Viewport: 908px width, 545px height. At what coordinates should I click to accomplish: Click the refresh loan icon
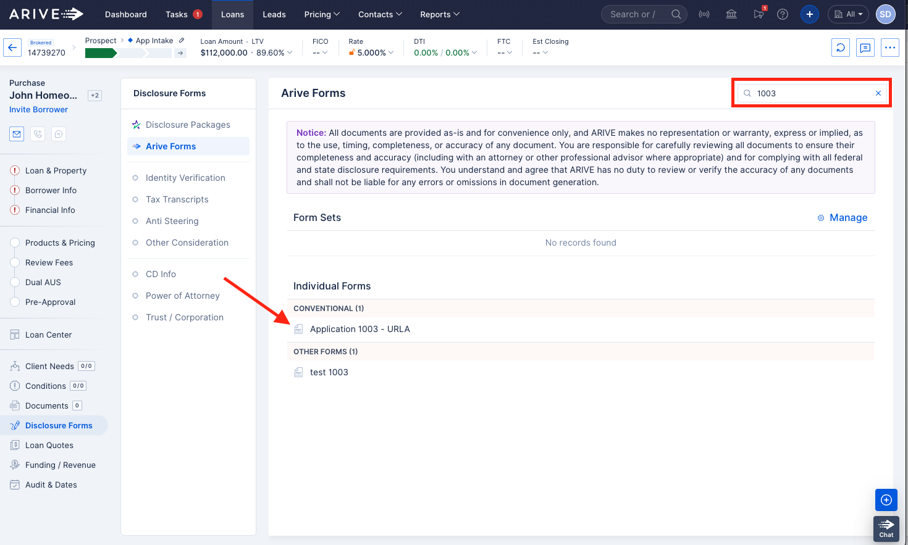click(x=841, y=48)
